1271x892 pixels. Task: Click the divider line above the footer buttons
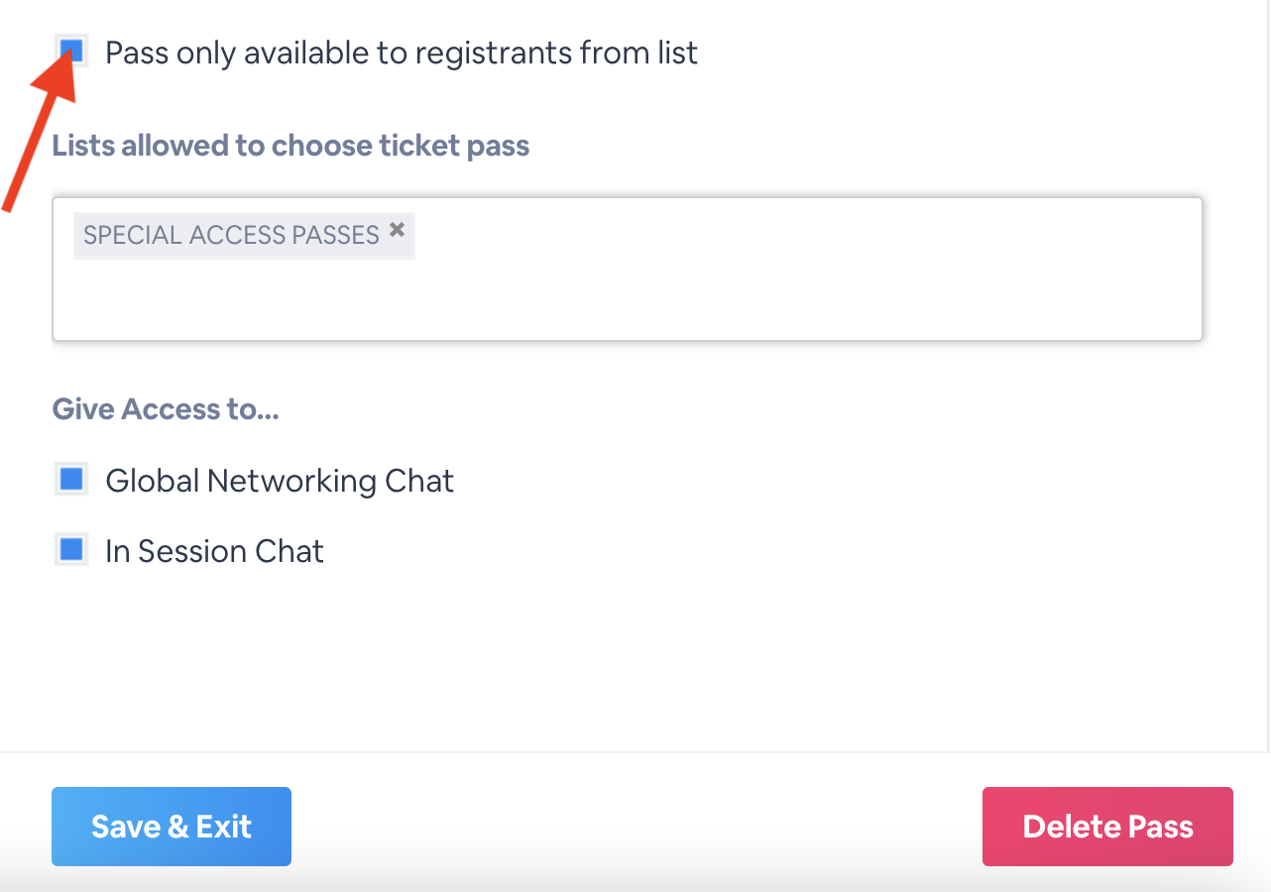635,752
